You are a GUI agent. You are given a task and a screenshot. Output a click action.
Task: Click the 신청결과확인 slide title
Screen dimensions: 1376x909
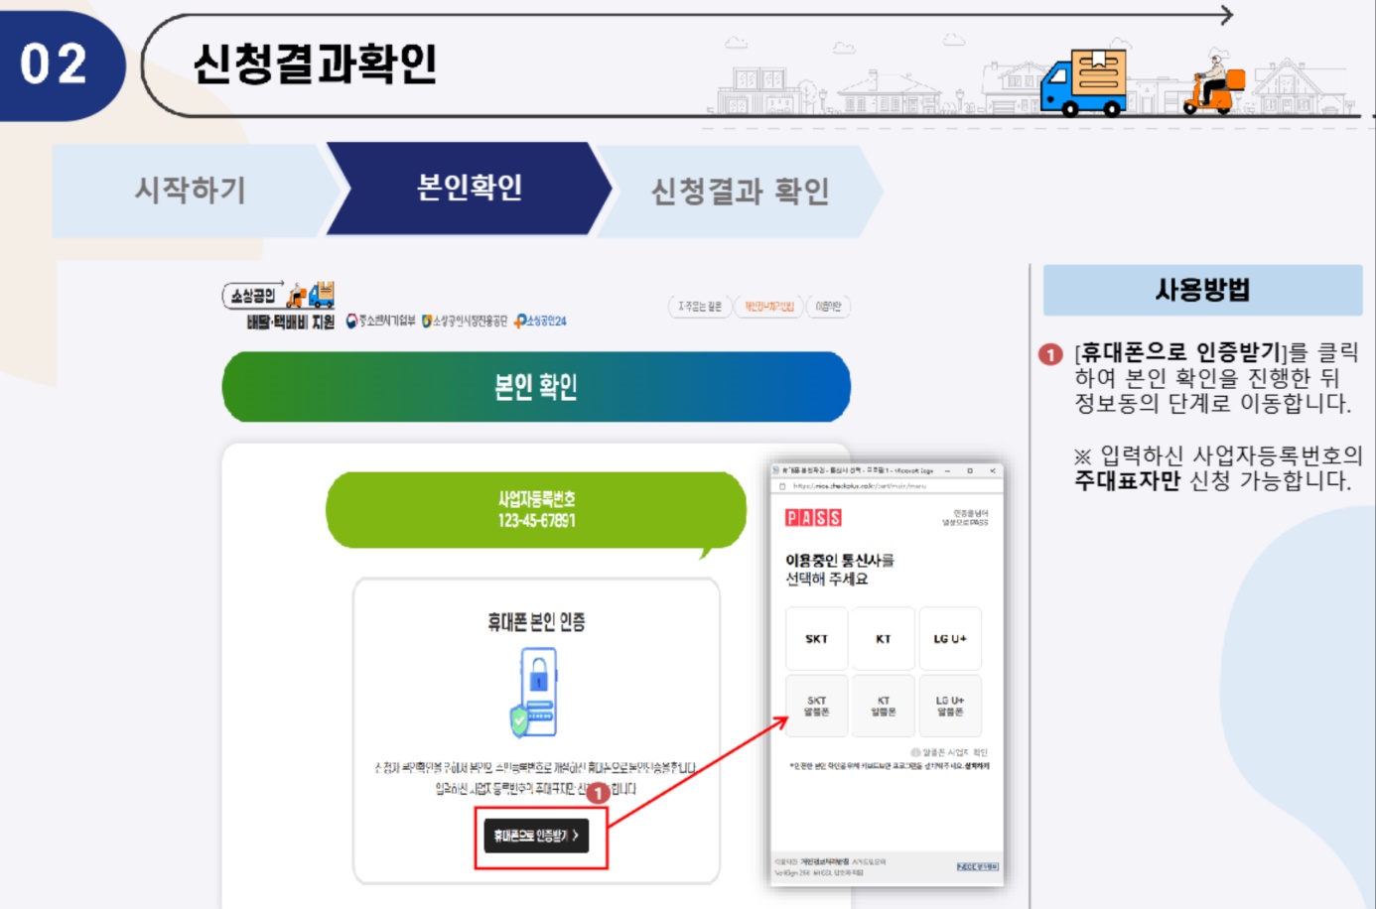[x=315, y=64]
